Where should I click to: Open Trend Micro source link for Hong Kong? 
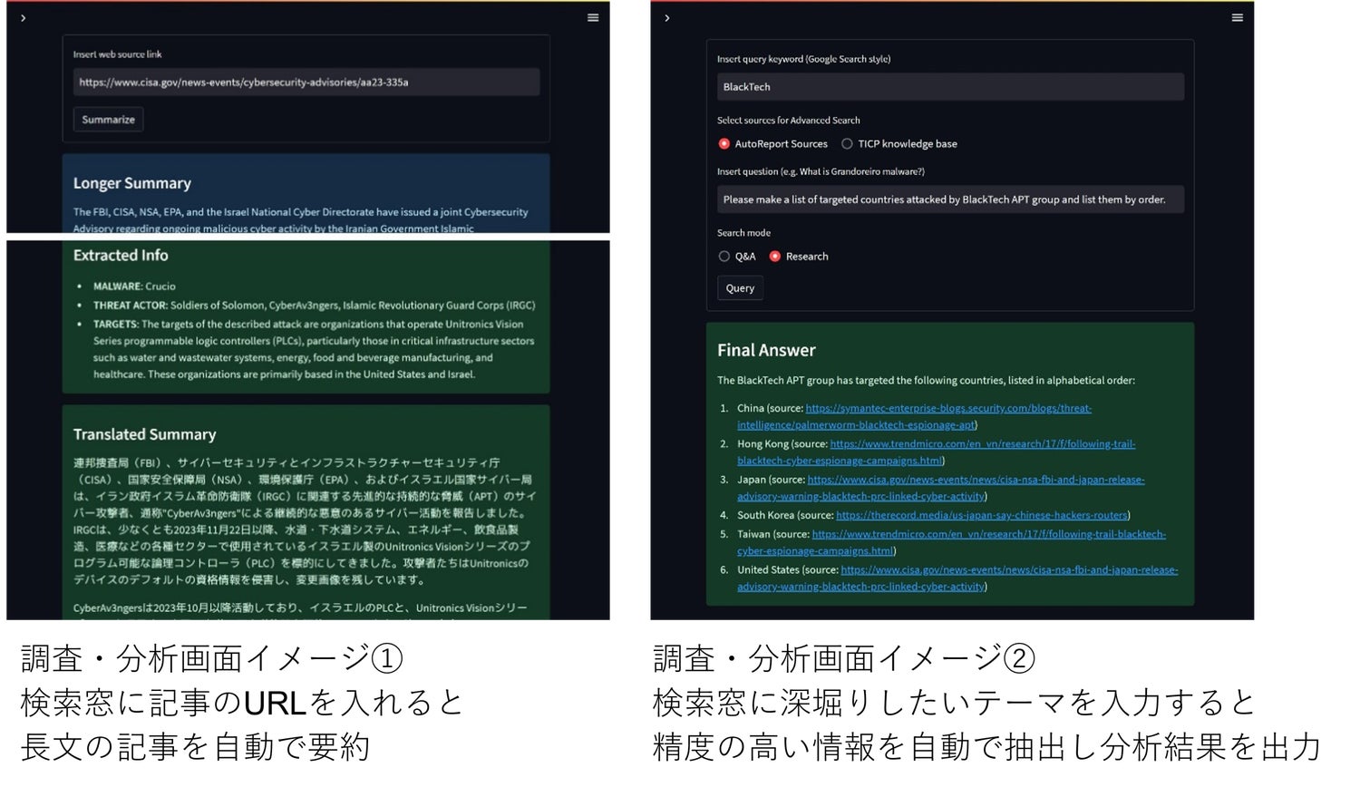[982, 444]
